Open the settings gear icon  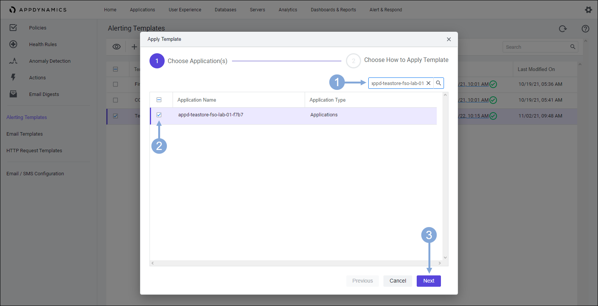coord(588,10)
